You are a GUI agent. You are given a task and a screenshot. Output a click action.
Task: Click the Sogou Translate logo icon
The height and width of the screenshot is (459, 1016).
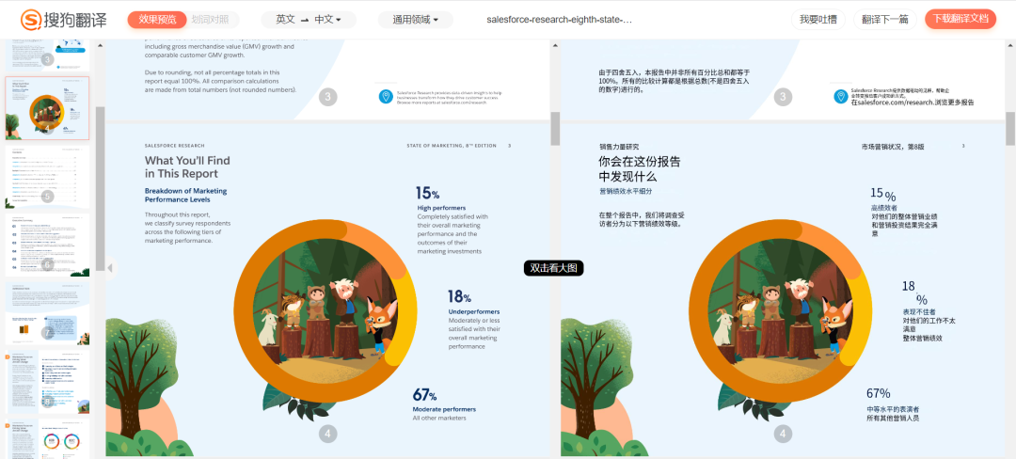[x=30, y=20]
